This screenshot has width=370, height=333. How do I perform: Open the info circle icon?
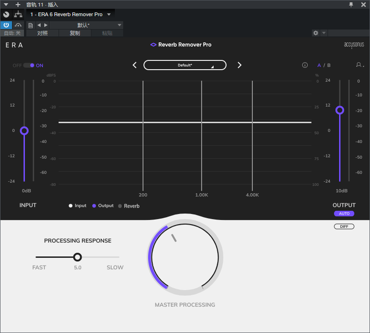pos(305,65)
